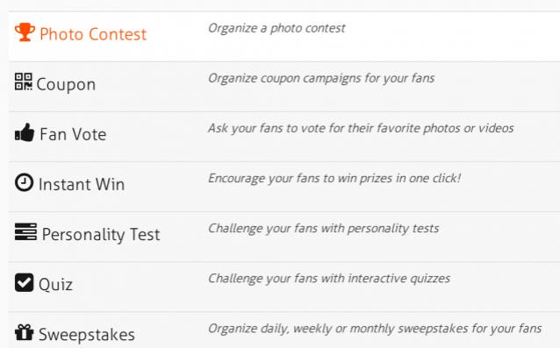Click the QR code Coupon icon
The image size is (560, 348).
(23, 82)
